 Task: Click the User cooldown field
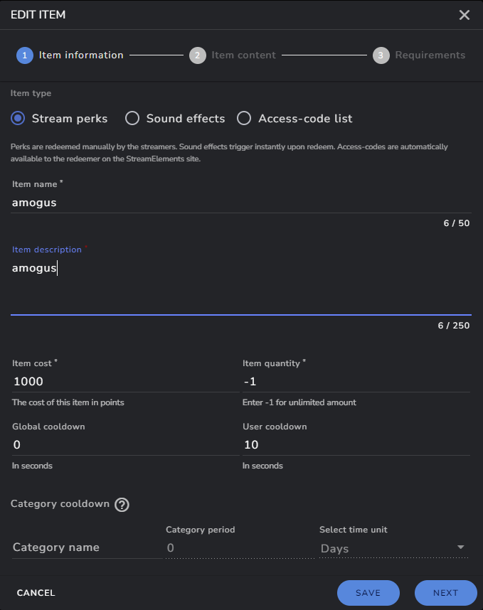pos(356,445)
